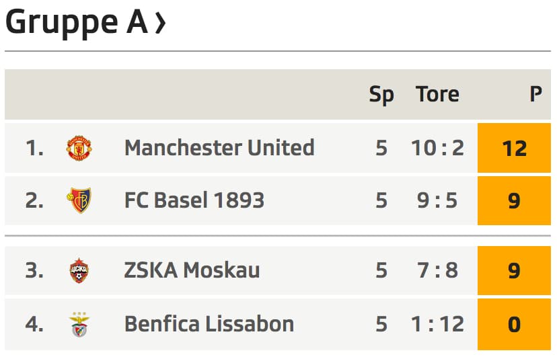Click the P points column header
This screenshot has height=359, width=557.
point(535,94)
